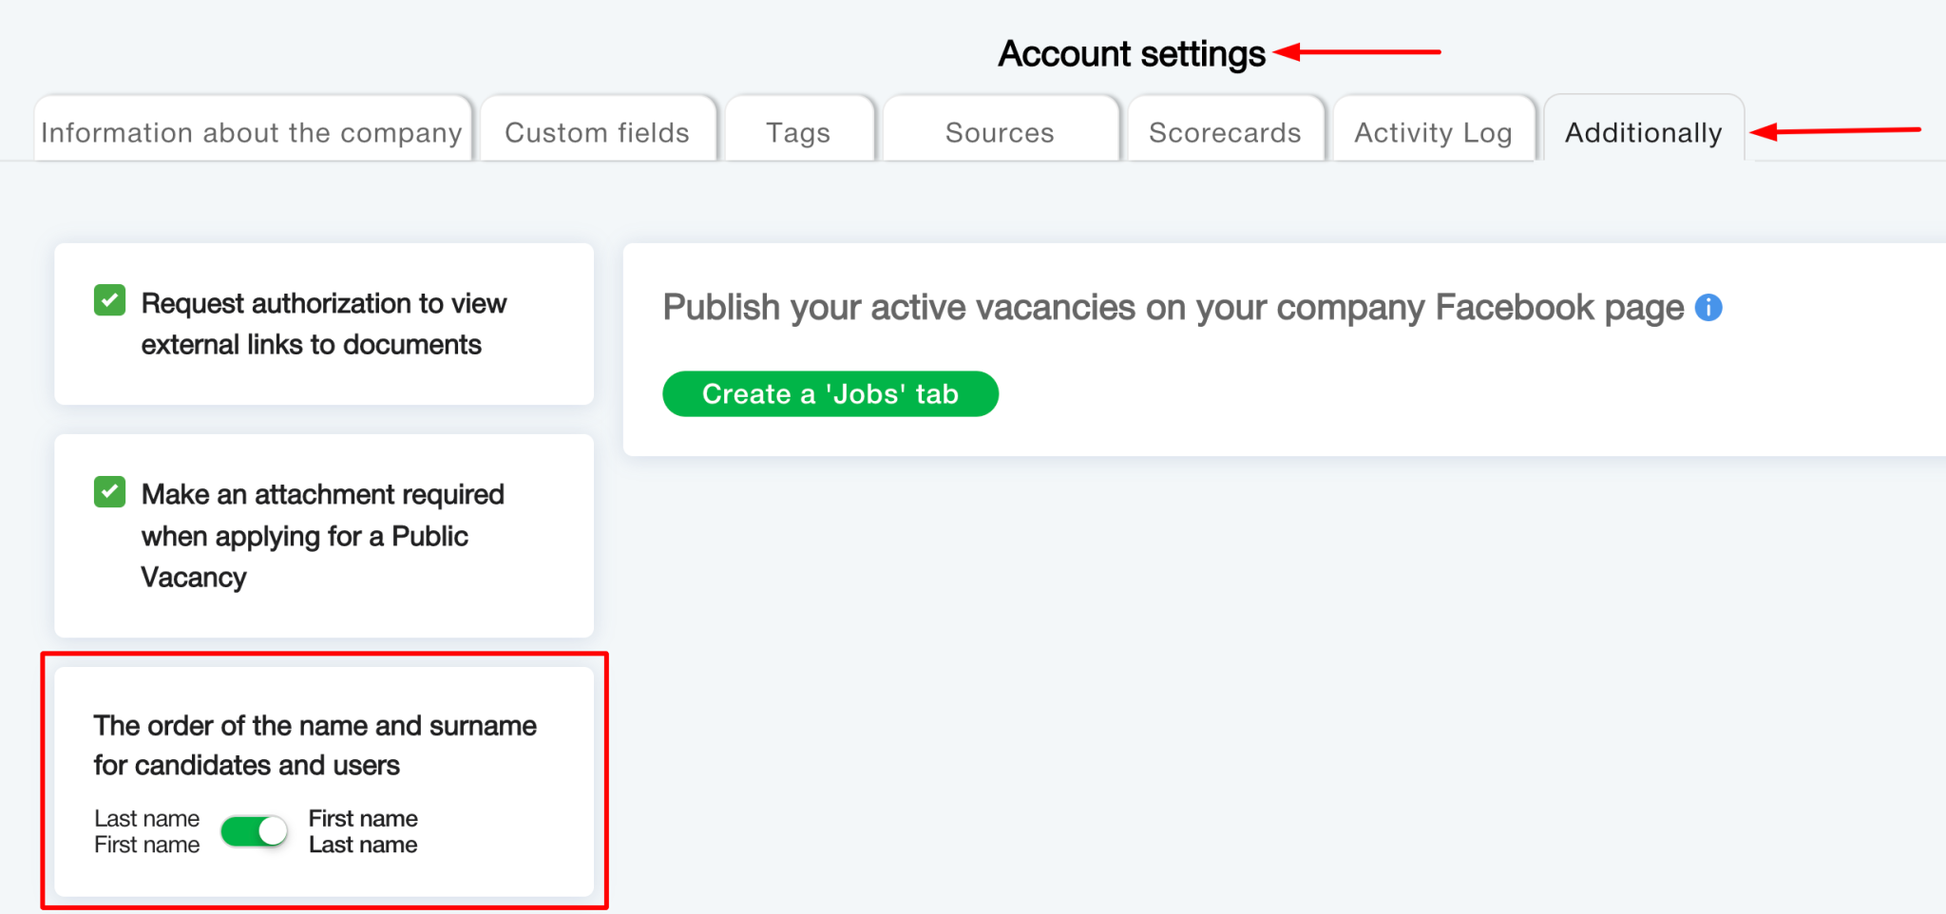View the Activity Log tab
Image resolution: width=1946 pixels, height=914 pixels.
(x=1433, y=132)
